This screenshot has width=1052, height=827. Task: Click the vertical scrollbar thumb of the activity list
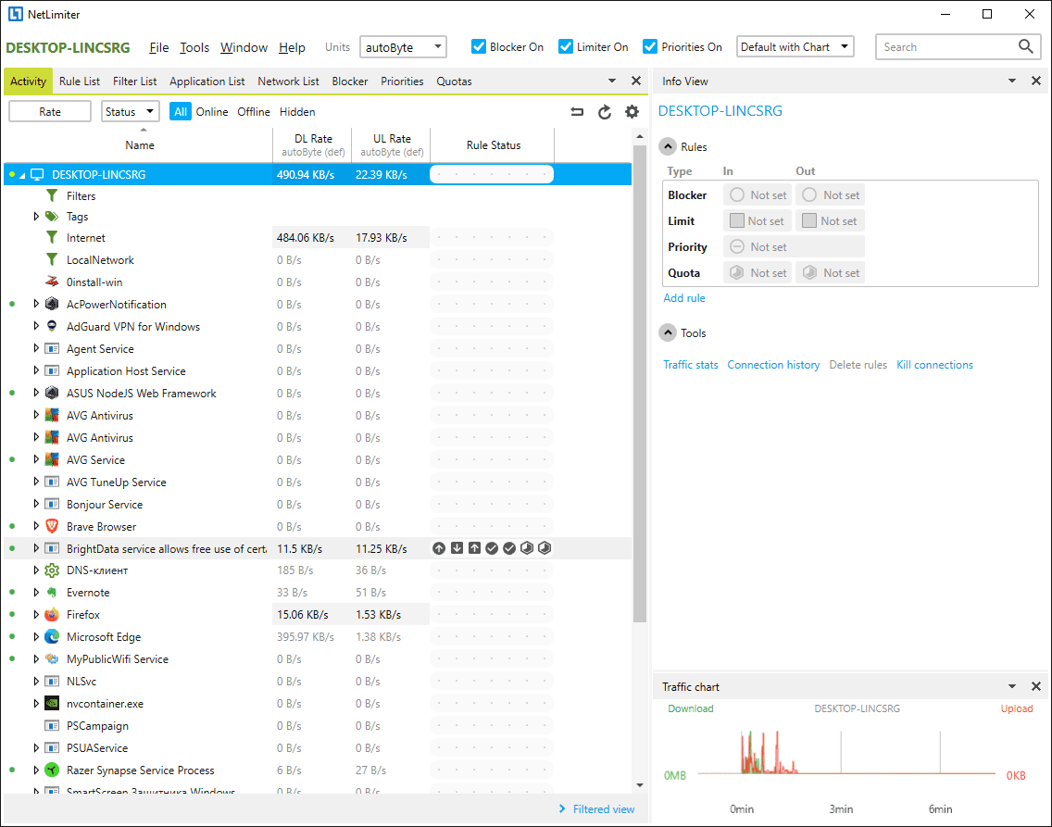tap(639, 383)
